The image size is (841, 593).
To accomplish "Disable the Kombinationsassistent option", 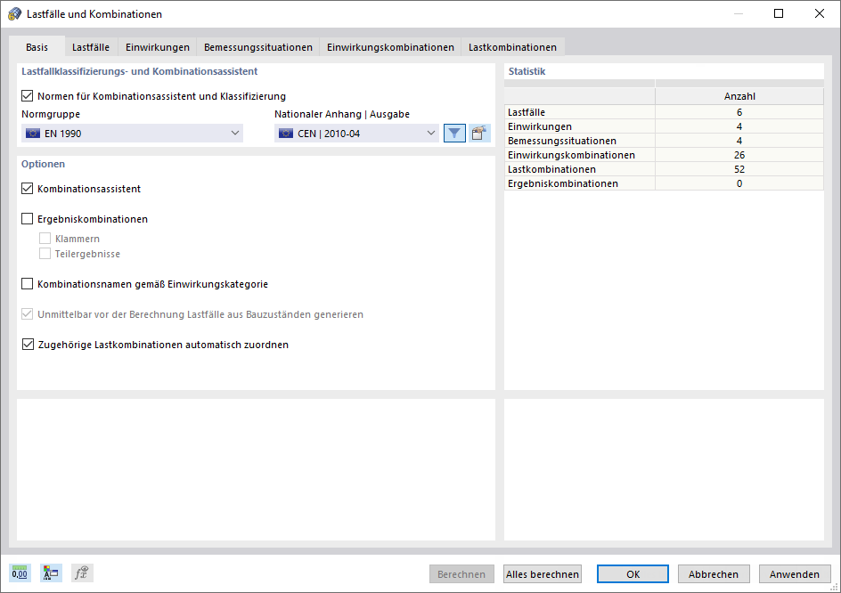I will [28, 188].
